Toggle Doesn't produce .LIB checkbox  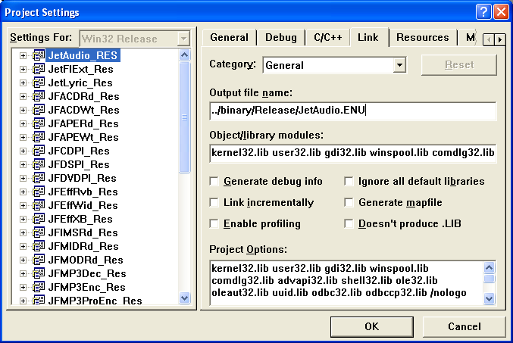(349, 223)
